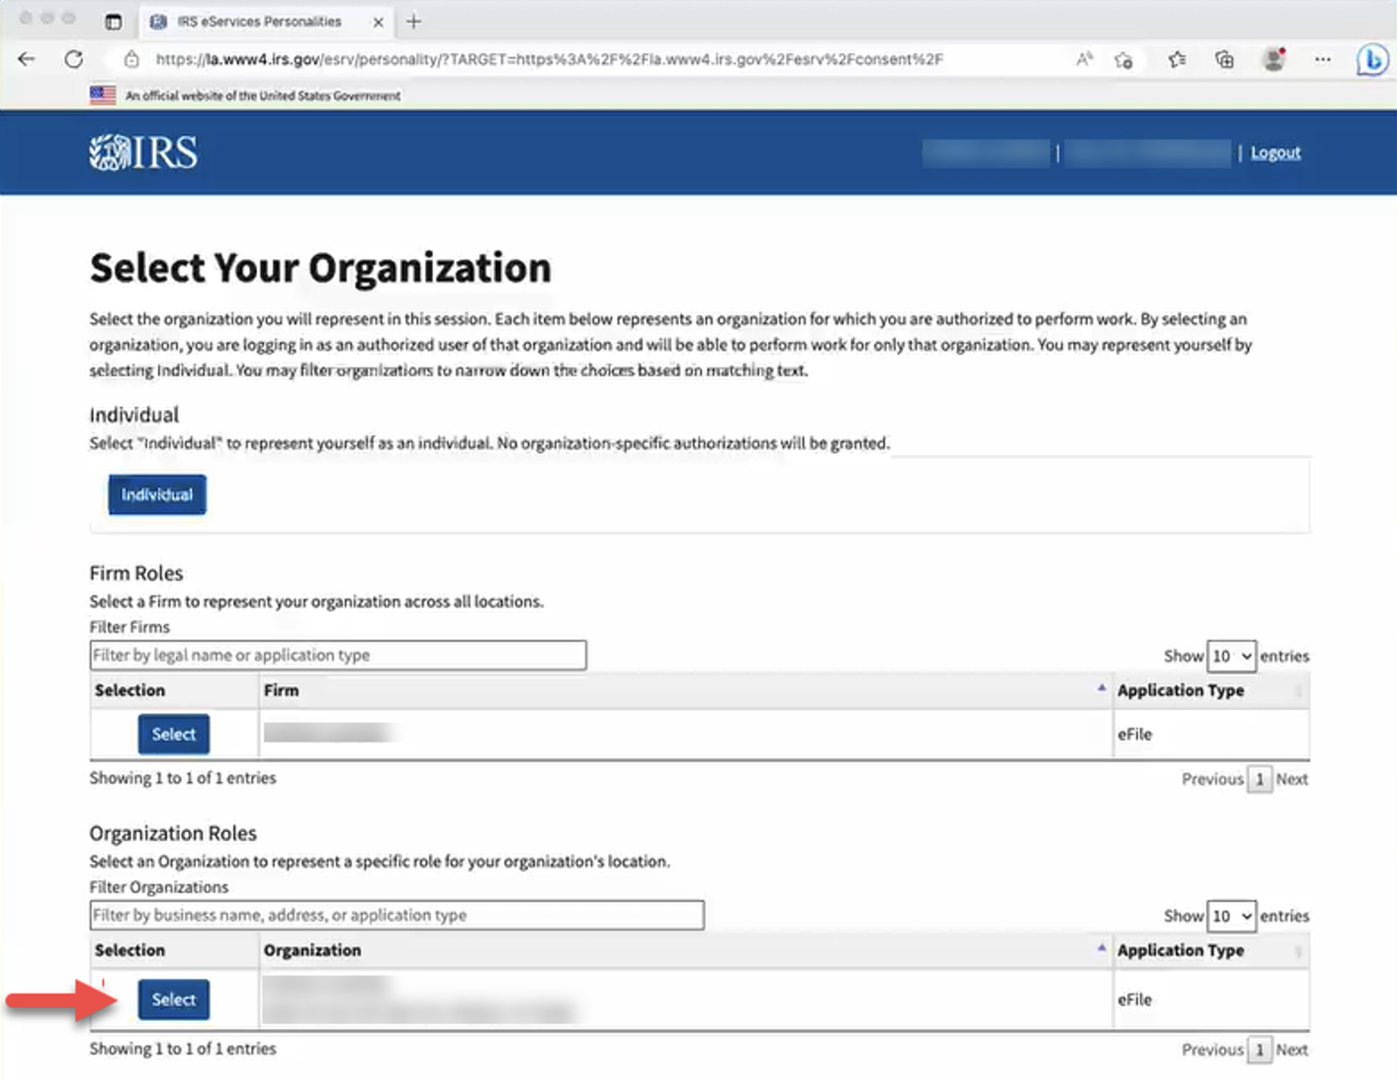1397x1081 pixels.
Task: Click the browser back arrow
Action: pyautogui.click(x=26, y=59)
